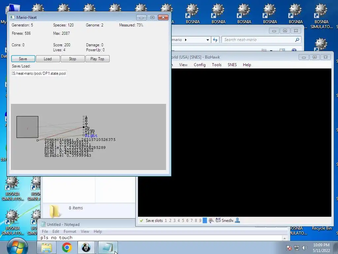Select BizHawk save slot 2
The image size is (338, 254).
[170, 221]
